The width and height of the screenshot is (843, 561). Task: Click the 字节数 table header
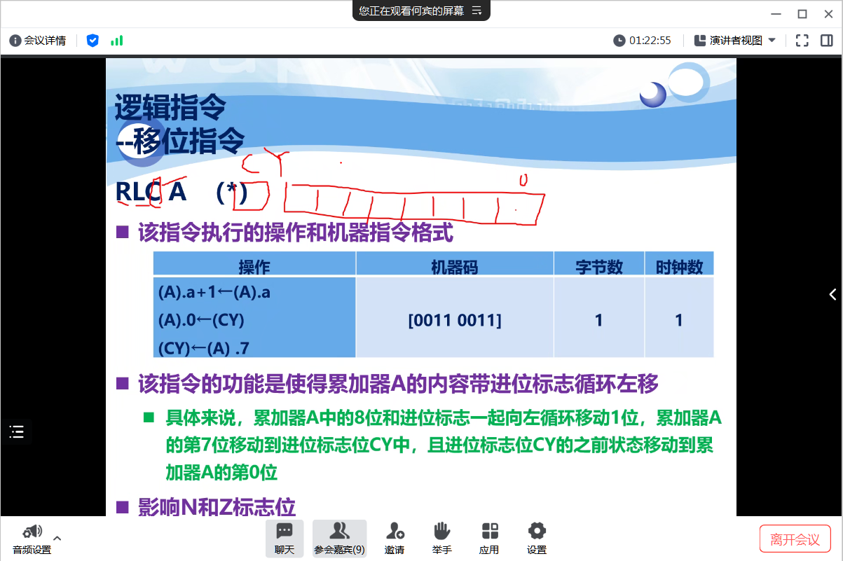[x=599, y=266]
